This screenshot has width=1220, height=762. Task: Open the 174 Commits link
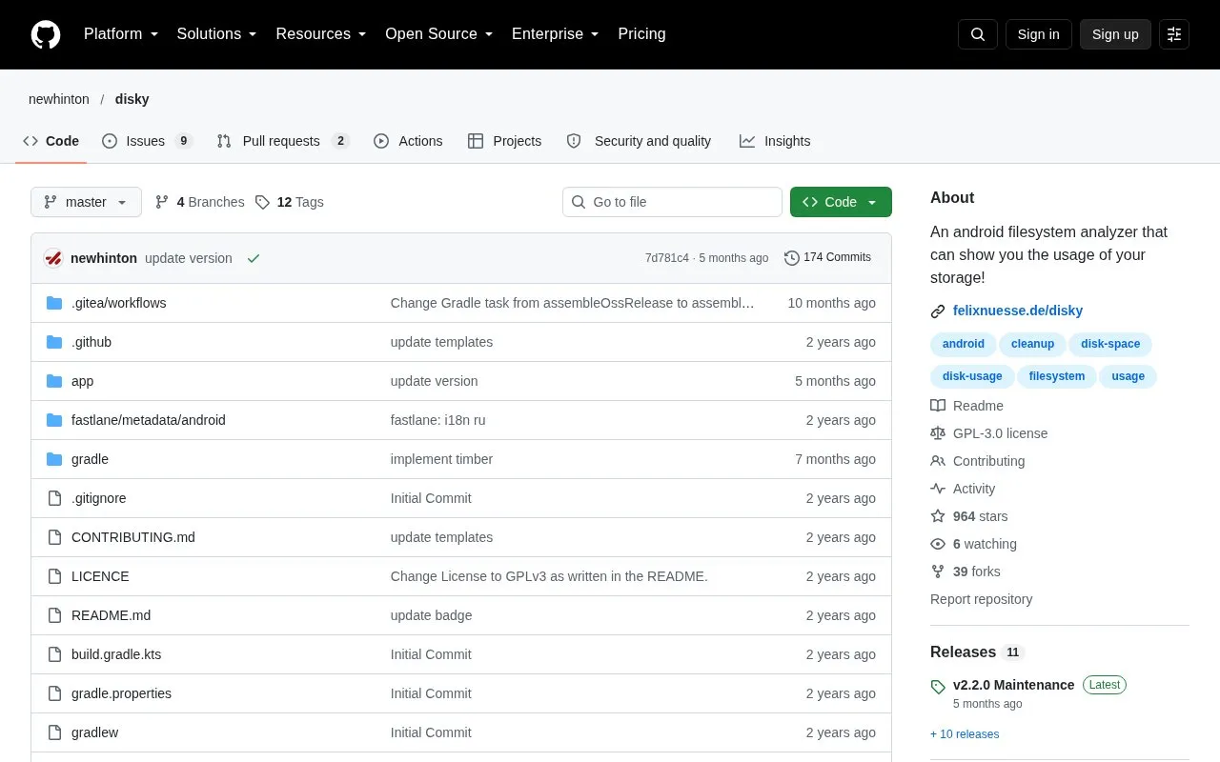click(x=827, y=257)
